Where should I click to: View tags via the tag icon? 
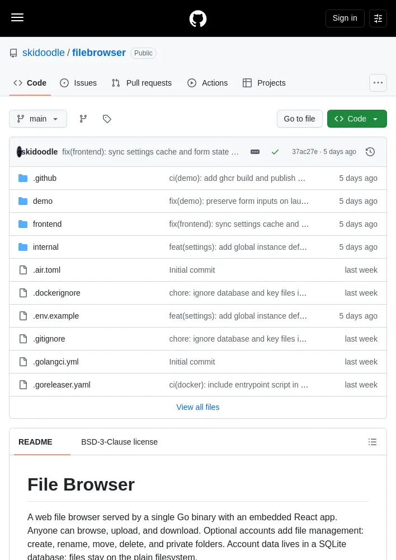(x=107, y=119)
